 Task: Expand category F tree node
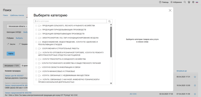[36, 49]
